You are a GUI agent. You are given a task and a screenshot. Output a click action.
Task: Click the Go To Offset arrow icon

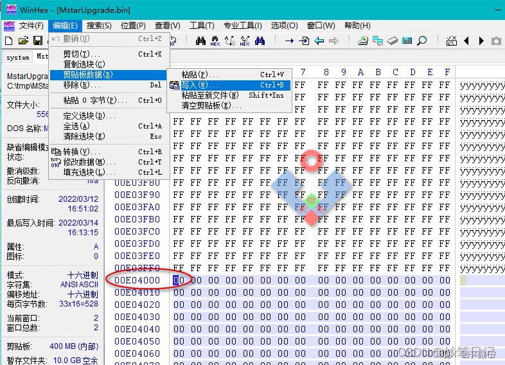(x=289, y=40)
